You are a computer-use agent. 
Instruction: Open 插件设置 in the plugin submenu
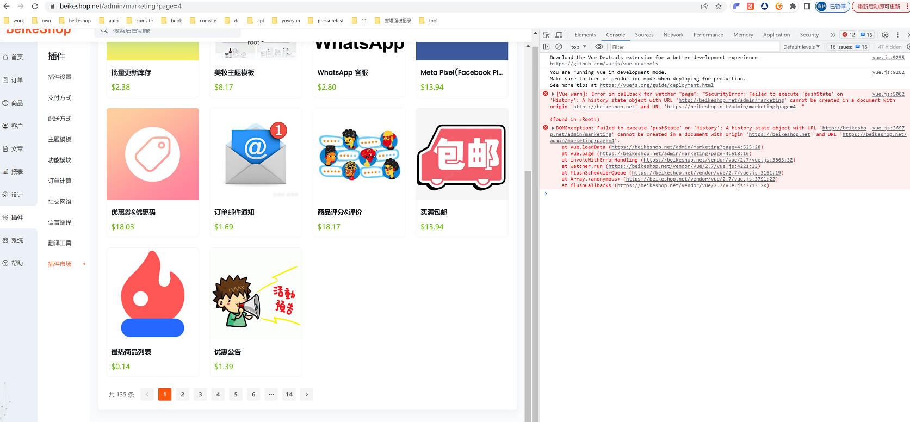(60, 77)
